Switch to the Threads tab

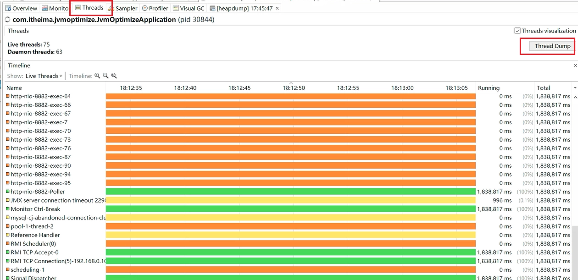89,8
